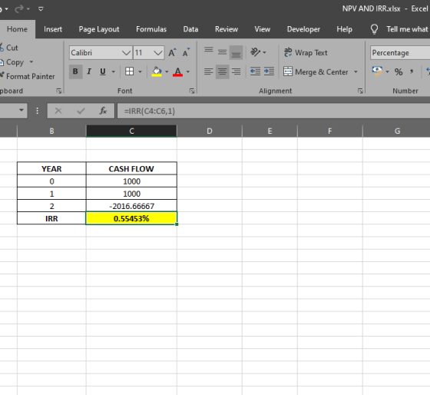The height and width of the screenshot is (395, 430).
Task: Click the formula bar with =IRR(C4:C6,1)
Action: pyautogui.click(x=273, y=111)
